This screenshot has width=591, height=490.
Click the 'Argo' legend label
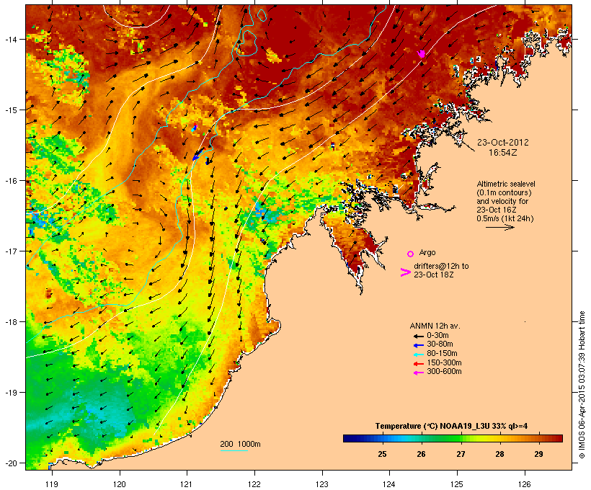[427, 252]
